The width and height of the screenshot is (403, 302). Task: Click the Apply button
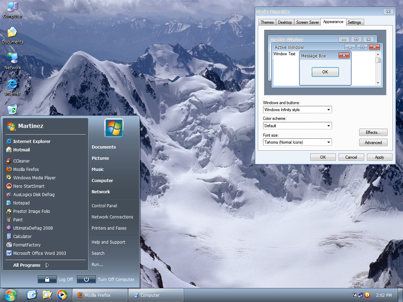point(379,157)
